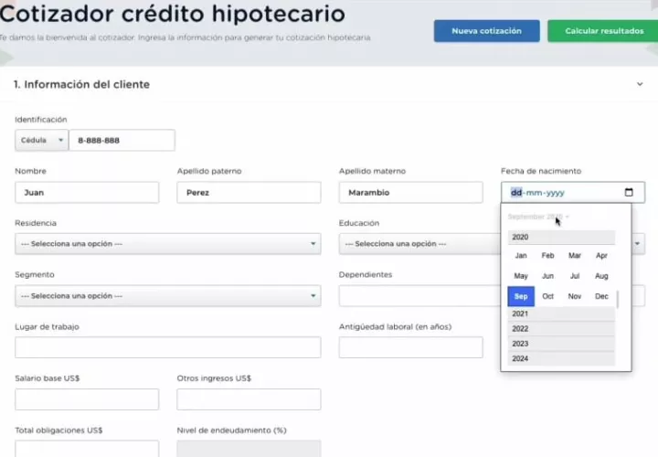This screenshot has height=457, width=658.
Task: Click the Apellido paterno field containing Perez
Action: click(x=249, y=193)
